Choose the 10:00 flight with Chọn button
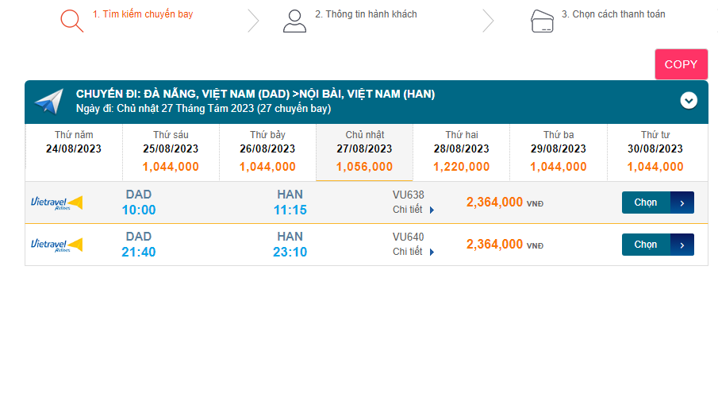This screenshot has height=405, width=718. pyautogui.click(x=647, y=202)
